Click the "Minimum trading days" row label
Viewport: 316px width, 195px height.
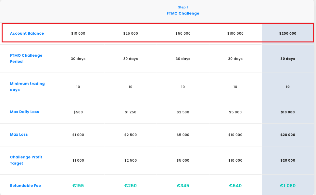[27, 86]
